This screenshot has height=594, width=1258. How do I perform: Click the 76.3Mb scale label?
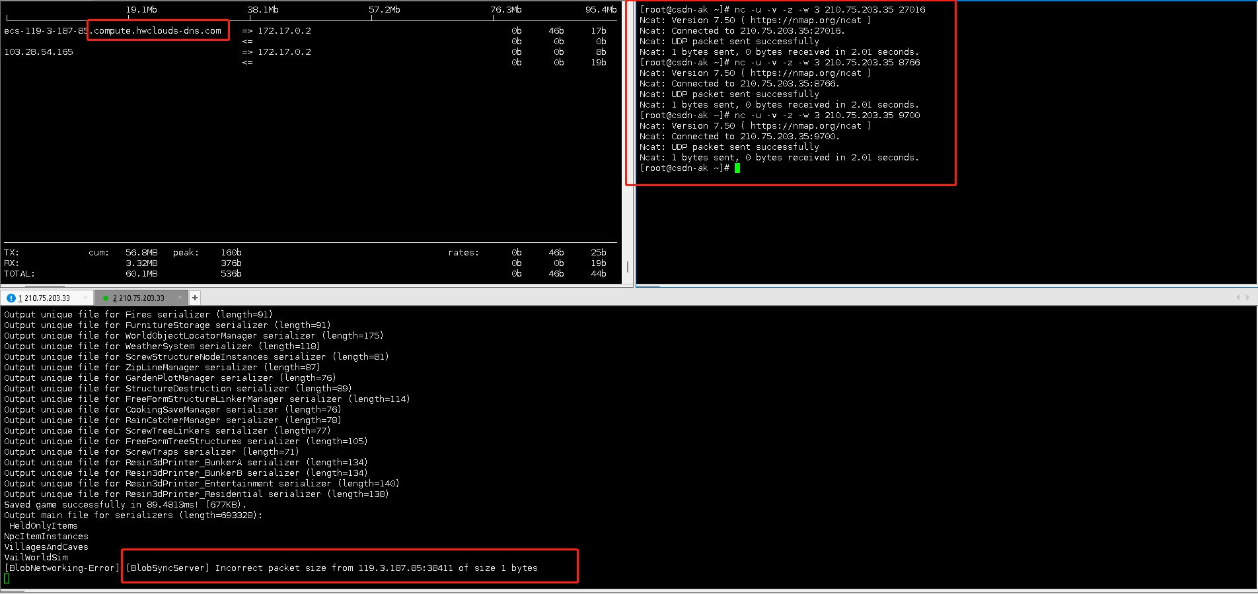click(x=506, y=9)
